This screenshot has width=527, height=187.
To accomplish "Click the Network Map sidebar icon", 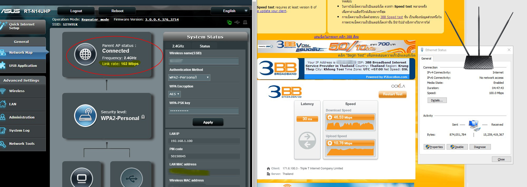I will click(3, 52).
